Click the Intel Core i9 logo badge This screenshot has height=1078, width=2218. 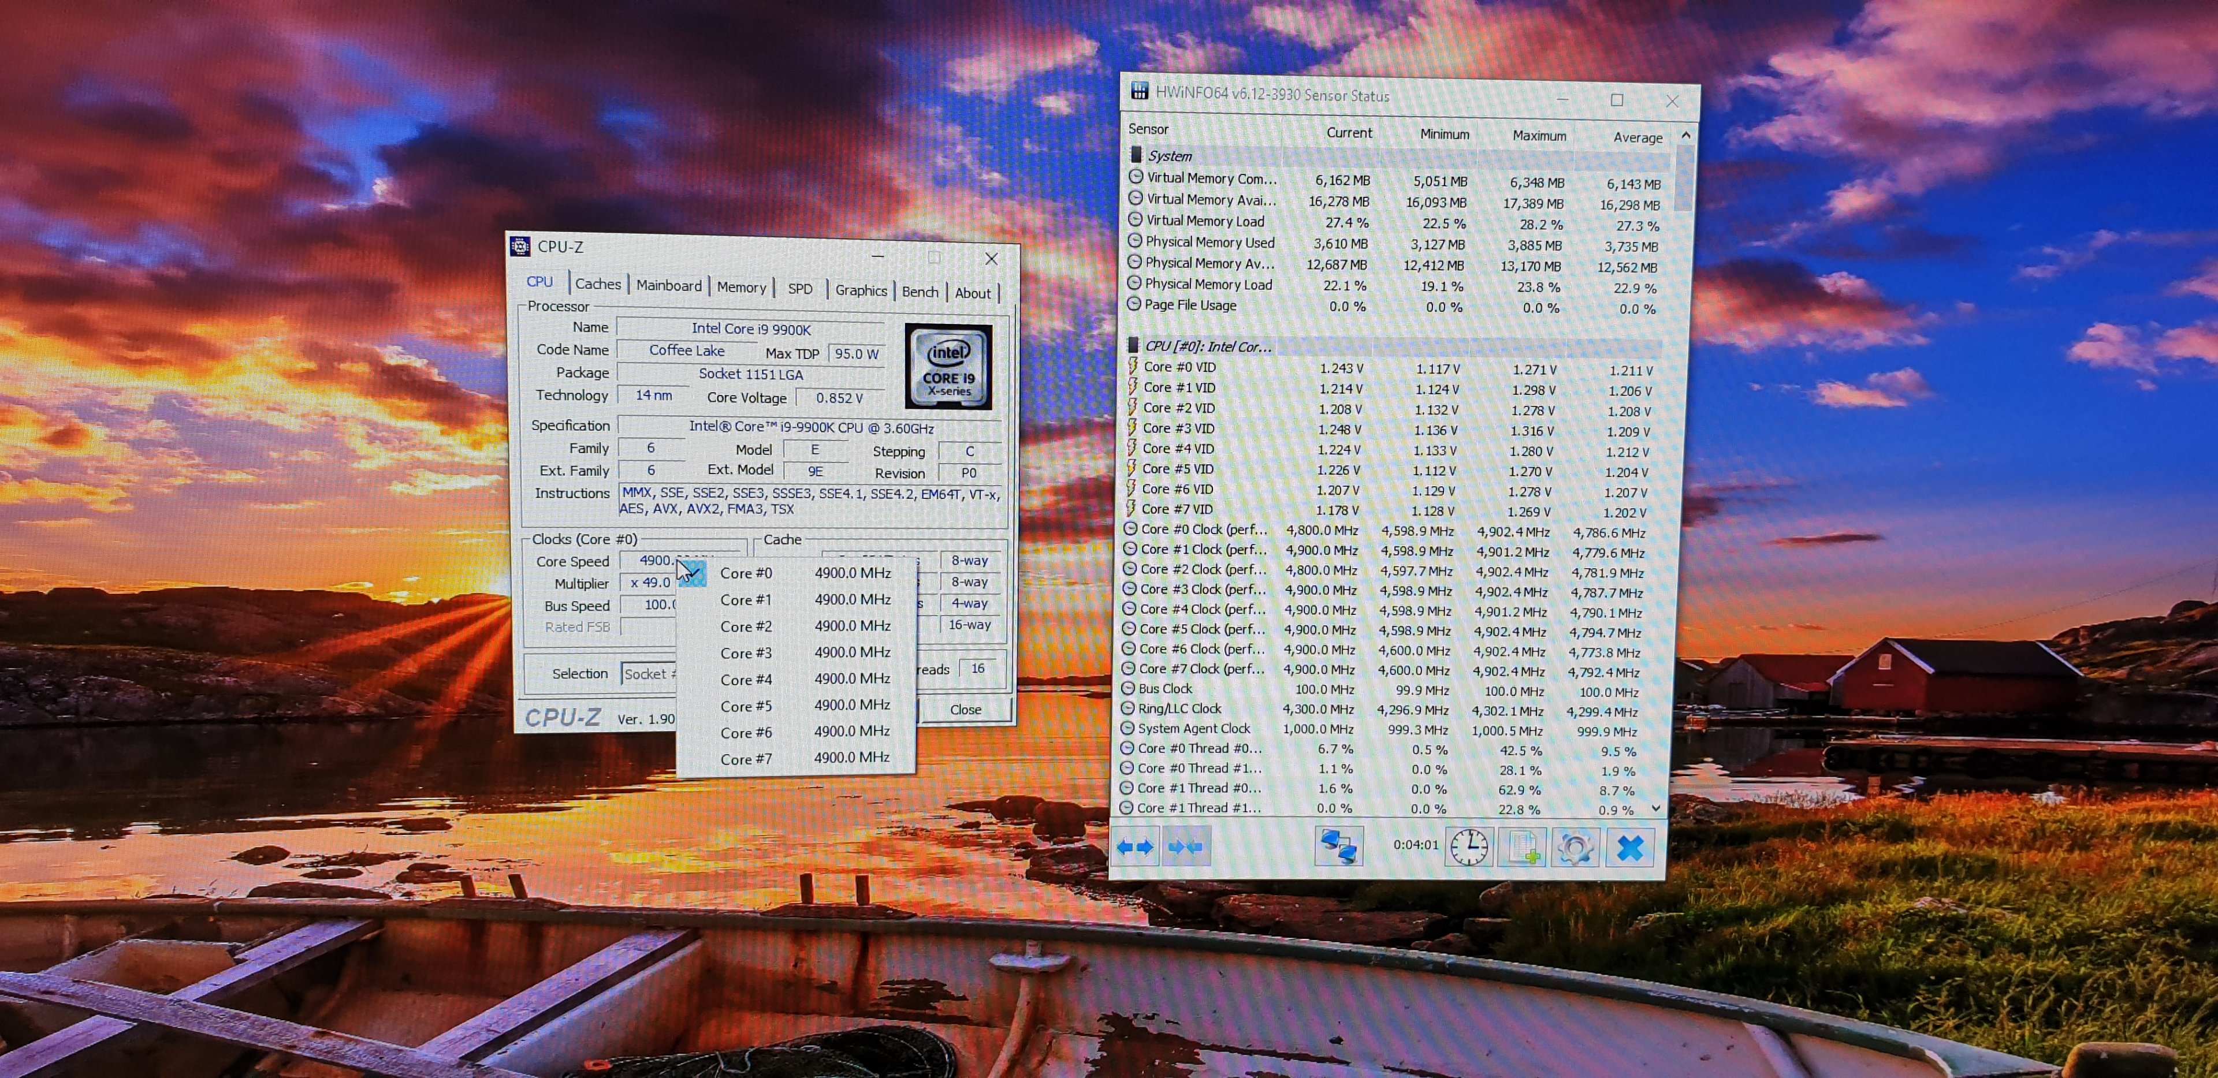(x=948, y=367)
